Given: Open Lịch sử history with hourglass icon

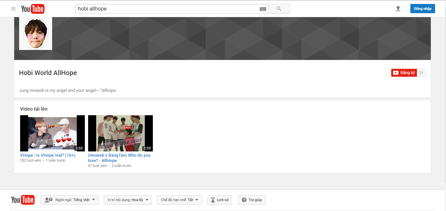Looking at the screenshot, I should tap(220, 200).
